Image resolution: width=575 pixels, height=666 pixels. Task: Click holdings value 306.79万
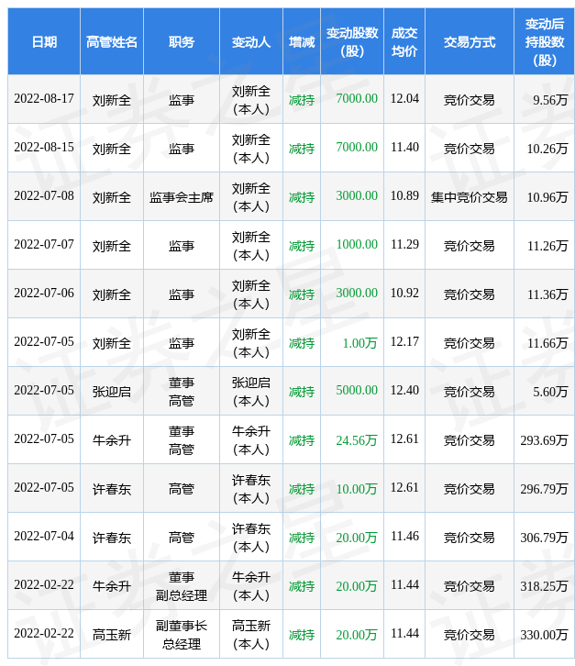pyautogui.click(x=544, y=538)
